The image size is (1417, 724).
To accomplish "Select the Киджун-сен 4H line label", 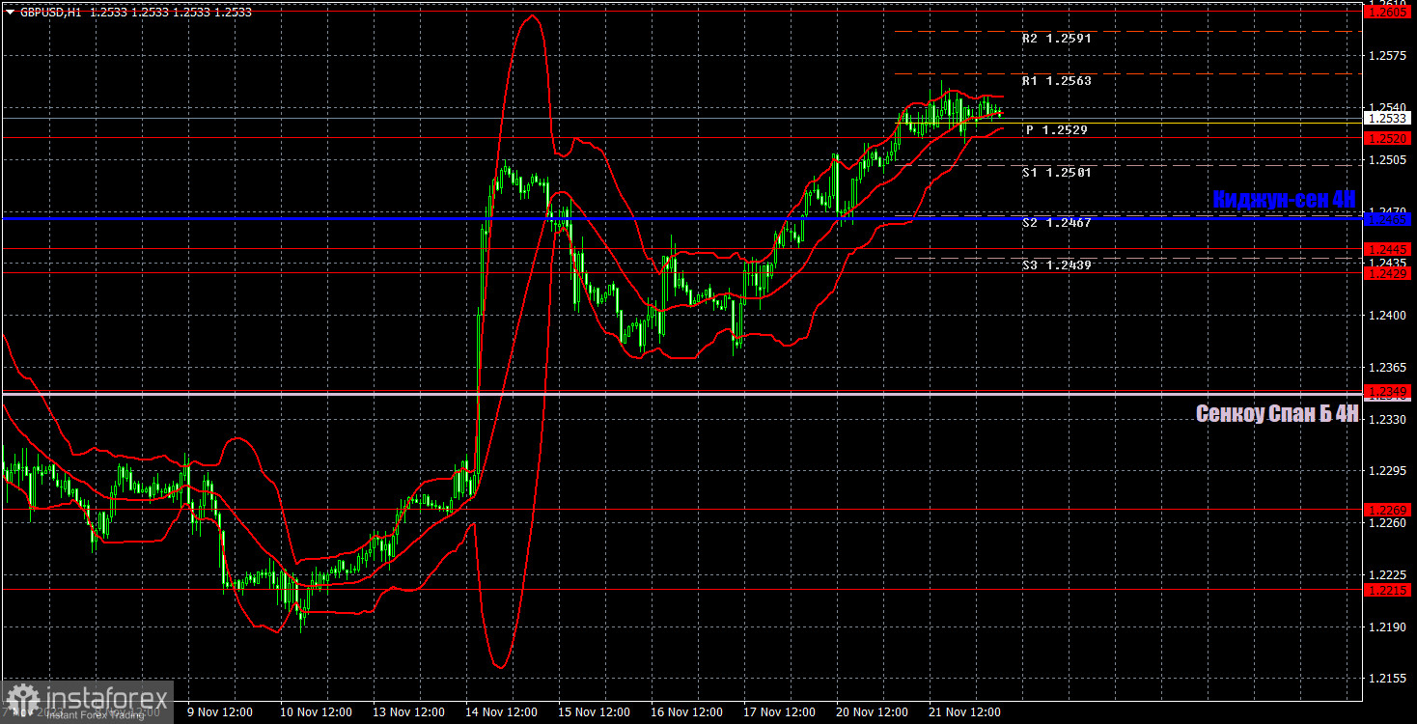I will (x=1285, y=200).
